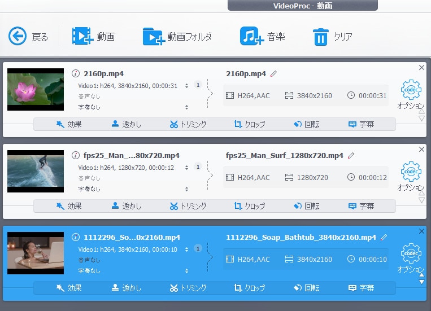The width and height of the screenshot is (431, 311).
Task: Click the 戻る back arrow icon
Action: click(18, 37)
